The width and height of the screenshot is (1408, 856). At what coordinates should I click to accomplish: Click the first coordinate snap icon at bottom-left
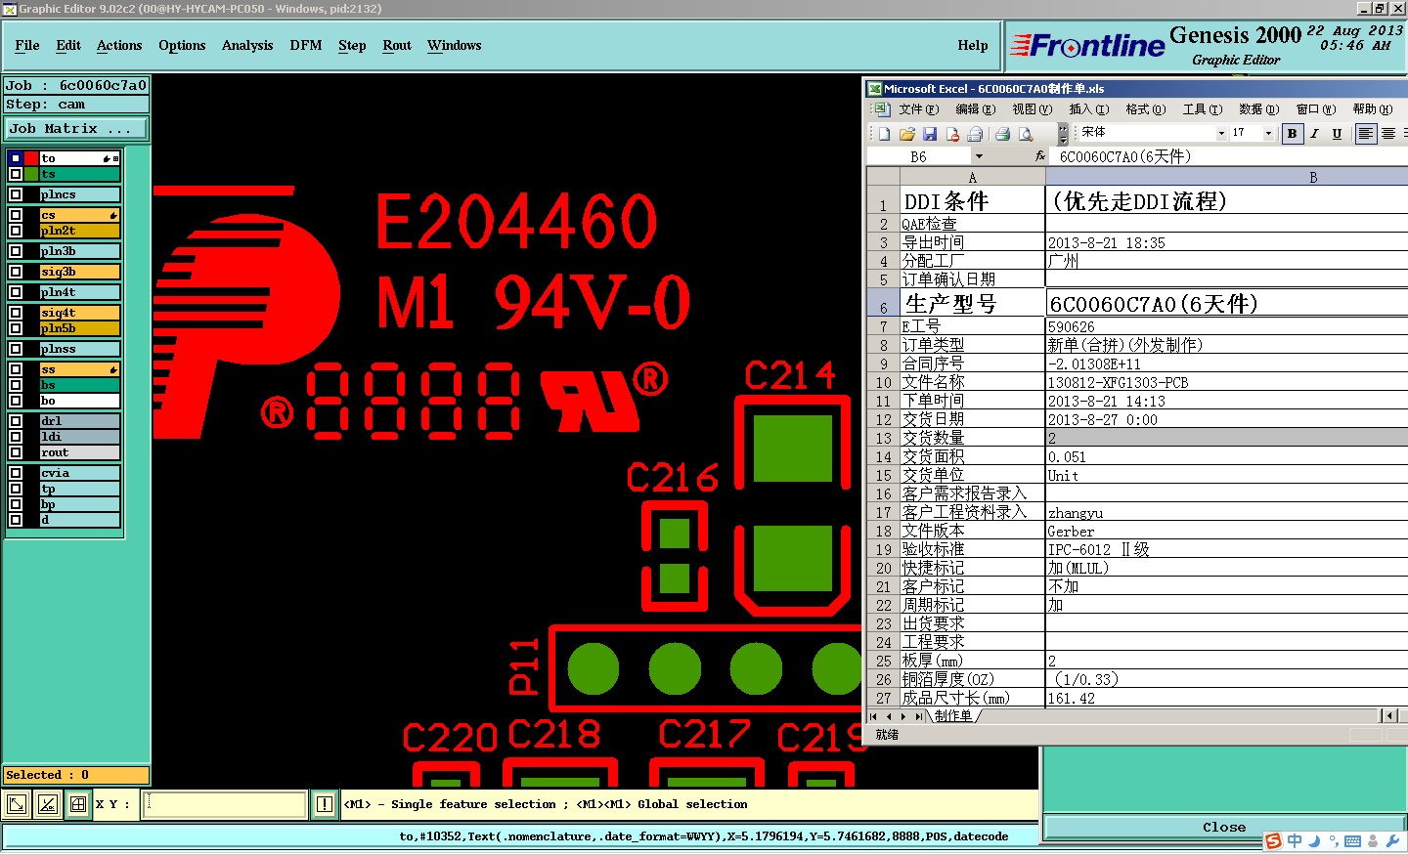tap(17, 804)
